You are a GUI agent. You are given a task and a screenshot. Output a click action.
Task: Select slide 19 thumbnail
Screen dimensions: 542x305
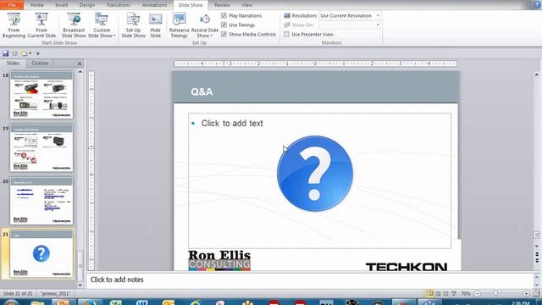click(41, 148)
